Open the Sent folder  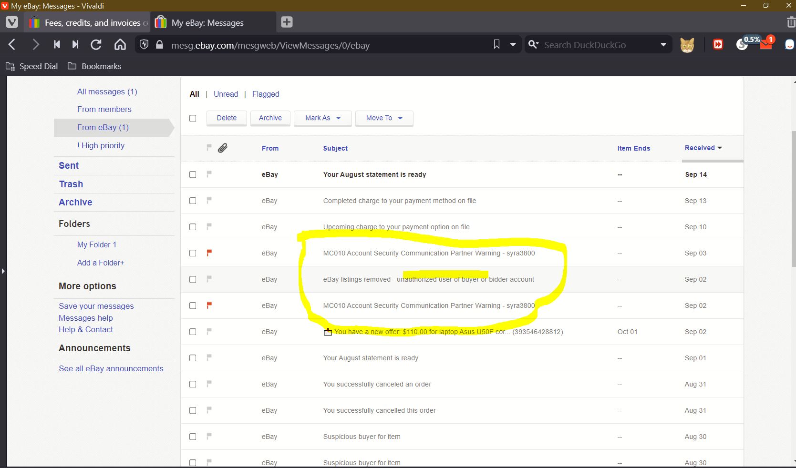[x=69, y=165]
